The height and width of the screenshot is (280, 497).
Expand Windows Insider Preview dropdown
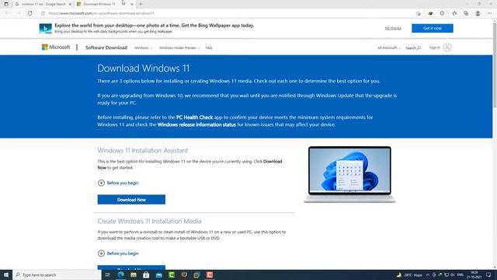click(x=179, y=48)
